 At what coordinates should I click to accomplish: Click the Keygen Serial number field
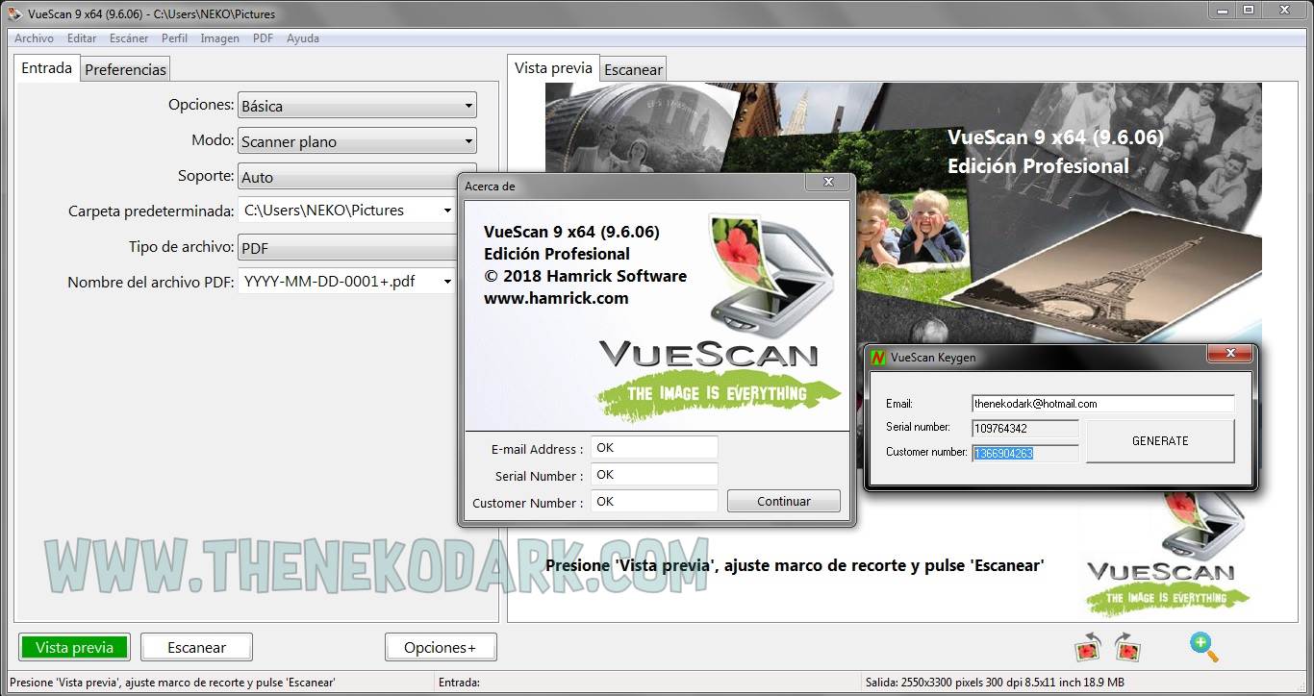pyautogui.click(x=1025, y=429)
